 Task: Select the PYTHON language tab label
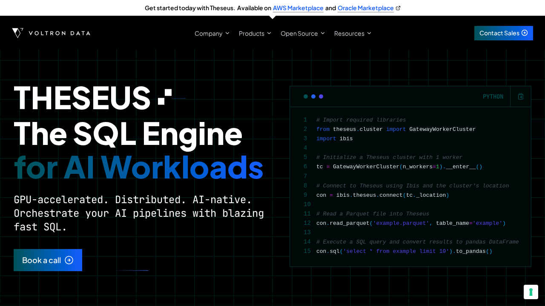tap(493, 96)
